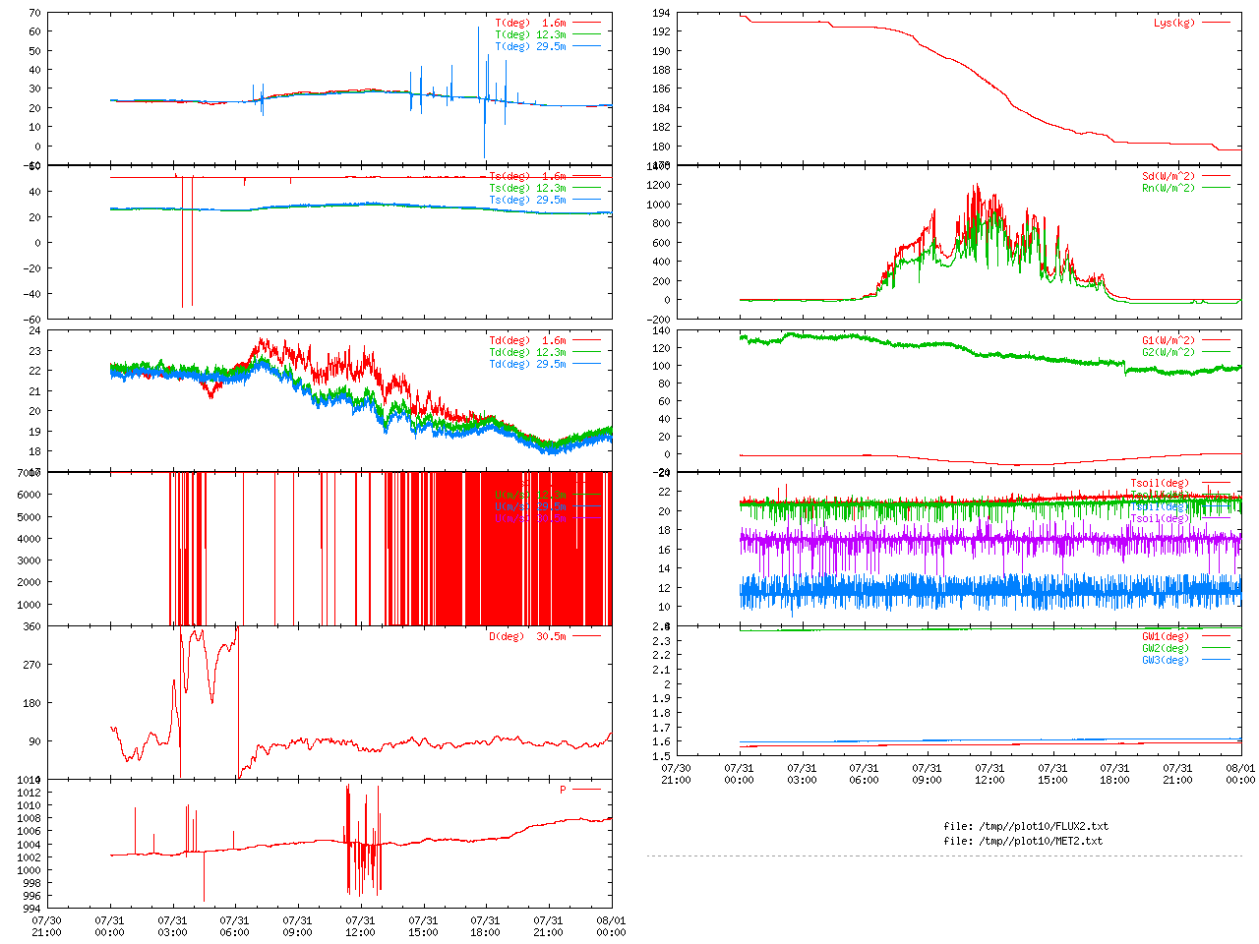Click the 70 tick on the T(deg) axis
This screenshot has width=1259, height=944.
point(34,13)
